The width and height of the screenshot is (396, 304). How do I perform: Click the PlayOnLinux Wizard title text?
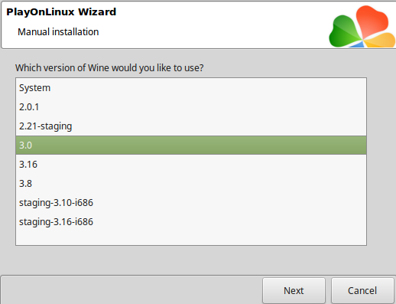[61, 11]
